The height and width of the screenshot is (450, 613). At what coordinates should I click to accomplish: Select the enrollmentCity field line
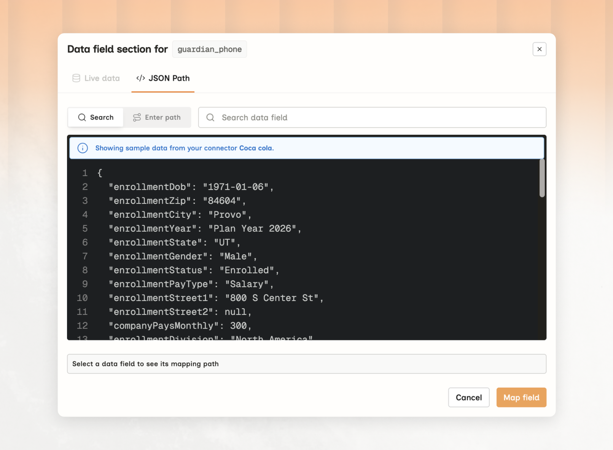180,215
